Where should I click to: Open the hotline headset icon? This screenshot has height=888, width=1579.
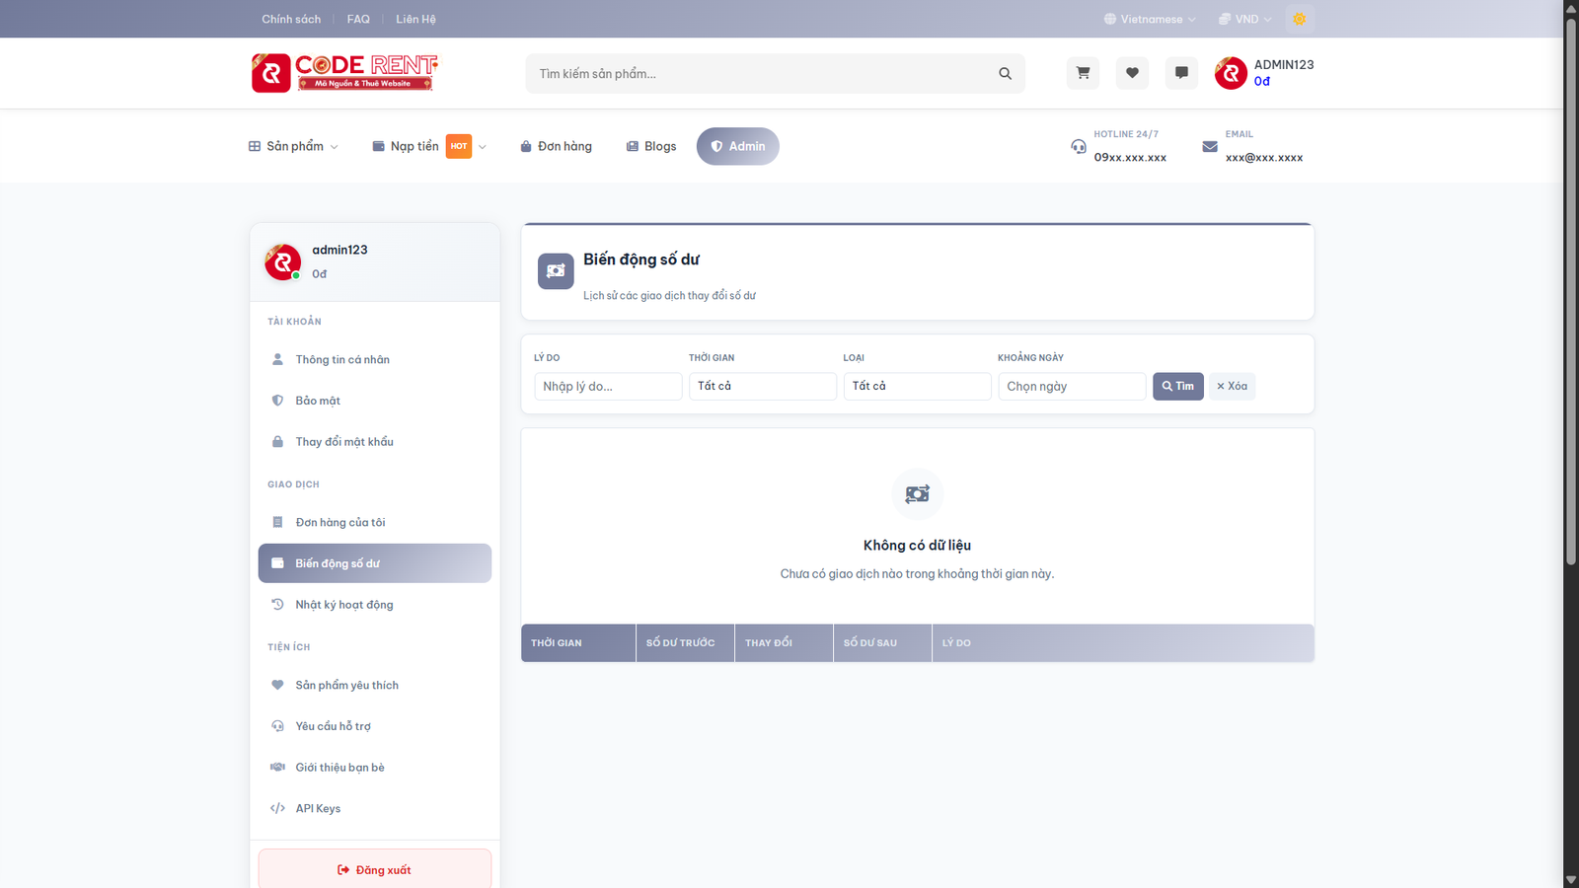pyautogui.click(x=1079, y=146)
